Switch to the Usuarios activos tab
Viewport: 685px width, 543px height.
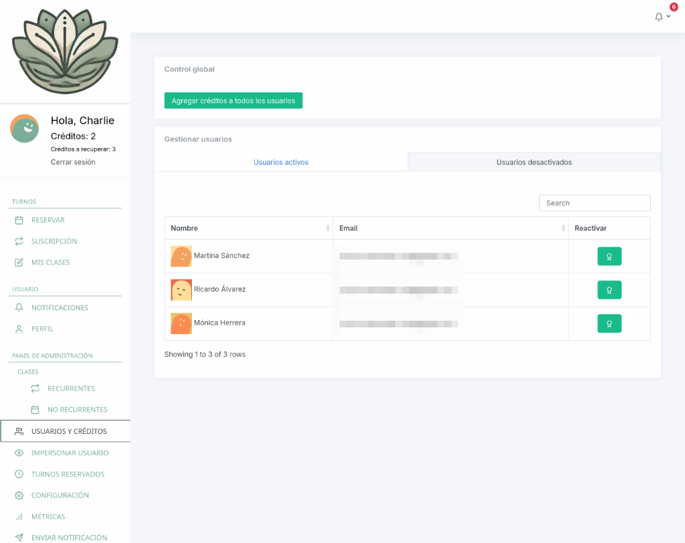click(280, 163)
